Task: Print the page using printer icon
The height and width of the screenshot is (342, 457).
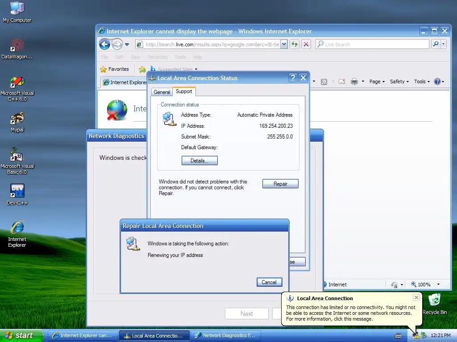Action: [x=354, y=82]
